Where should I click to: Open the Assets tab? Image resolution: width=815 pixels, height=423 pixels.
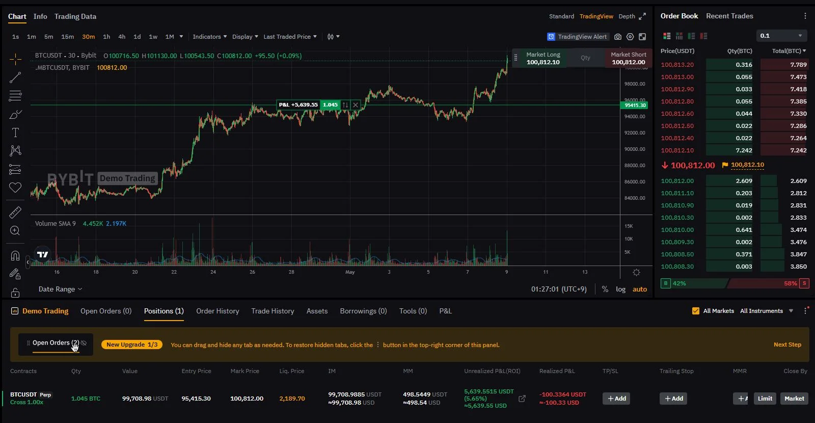[317, 311]
